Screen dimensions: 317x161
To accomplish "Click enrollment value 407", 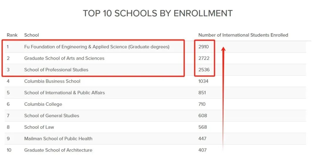I will 202,150.
